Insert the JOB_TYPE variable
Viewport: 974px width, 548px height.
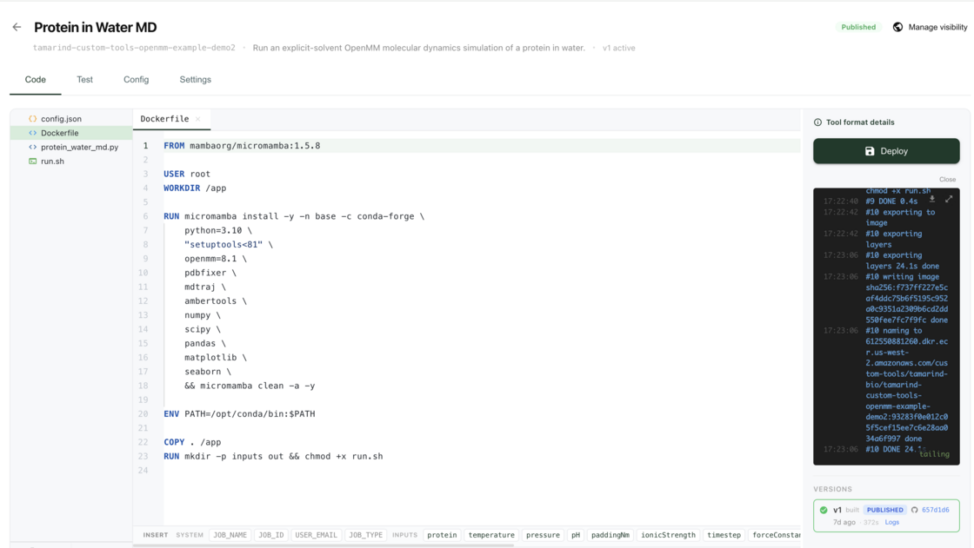click(365, 535)
